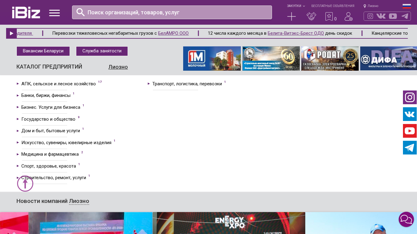Toggle the news ticker play button
This screenshot has width=417, height=234.
tap(12, 34)
